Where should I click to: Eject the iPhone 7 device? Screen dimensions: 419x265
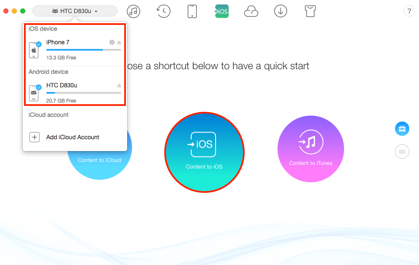tap(119, 42)
